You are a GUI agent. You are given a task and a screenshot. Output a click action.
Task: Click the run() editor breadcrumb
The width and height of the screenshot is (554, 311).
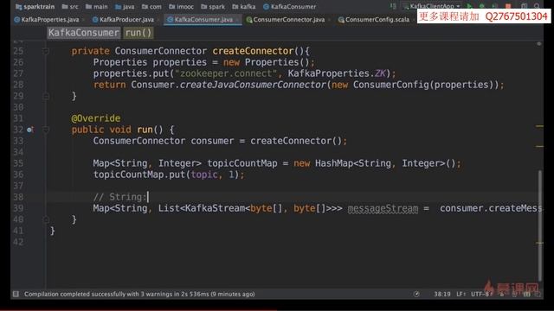138,33
